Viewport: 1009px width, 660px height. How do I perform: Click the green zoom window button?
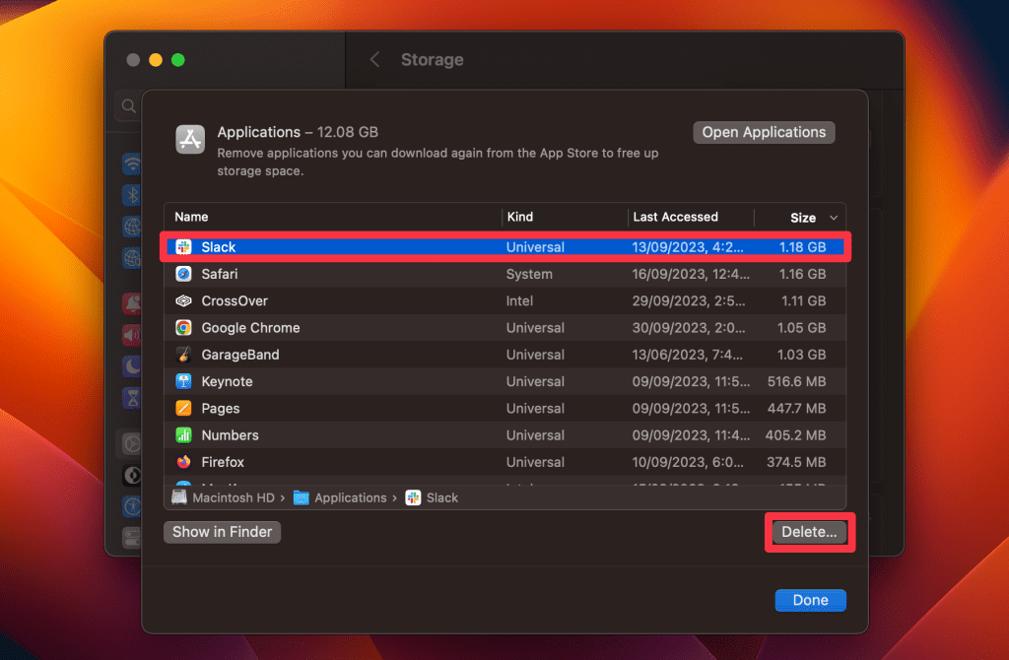point(178,60)
